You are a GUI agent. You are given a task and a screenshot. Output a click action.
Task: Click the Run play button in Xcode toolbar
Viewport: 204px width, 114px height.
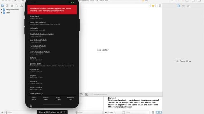(15, 1)
